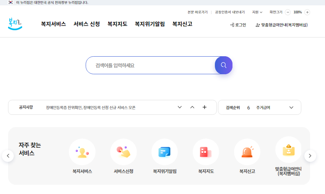The width and height of the screenshot is (325, 194).
Task: Click 맞춤형급여안내 (복지멤버십) caption under icon
Action: (x=288, y=171)
